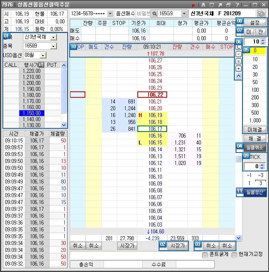This screenshot has height=272, width=269.
Task: Click the refresh icon beside 신3년국채 F 201209
Action: pos(261,14)
